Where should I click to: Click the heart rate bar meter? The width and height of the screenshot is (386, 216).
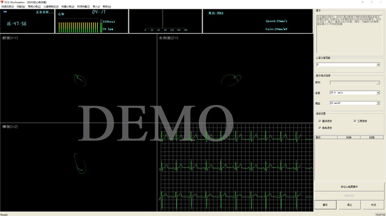78,27
